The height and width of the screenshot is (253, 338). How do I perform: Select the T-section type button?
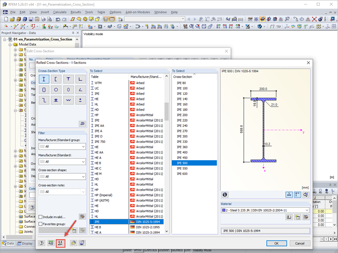68,79
